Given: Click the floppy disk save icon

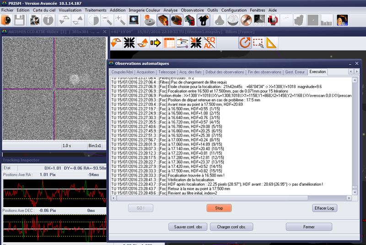Looking at the screenshot, I should click(x=19, y=20).
